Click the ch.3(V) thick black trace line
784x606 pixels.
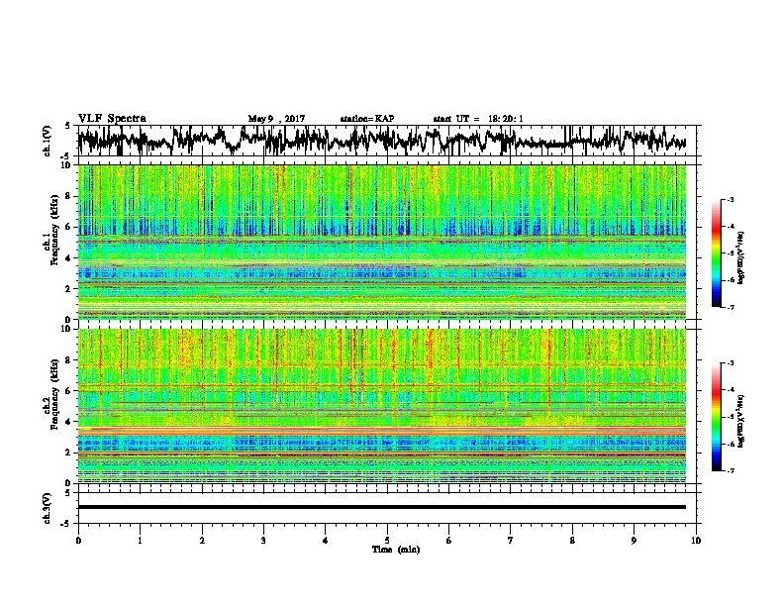click(382, 507)
